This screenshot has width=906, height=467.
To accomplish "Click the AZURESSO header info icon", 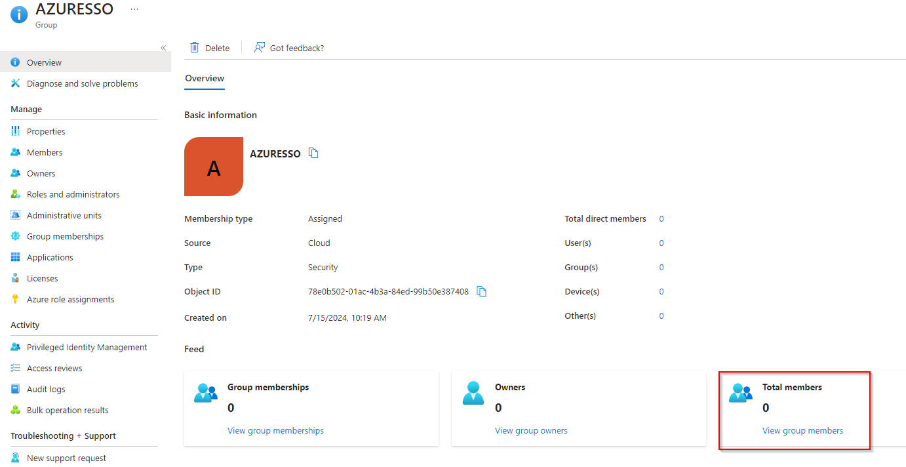I will pos(19,14).
